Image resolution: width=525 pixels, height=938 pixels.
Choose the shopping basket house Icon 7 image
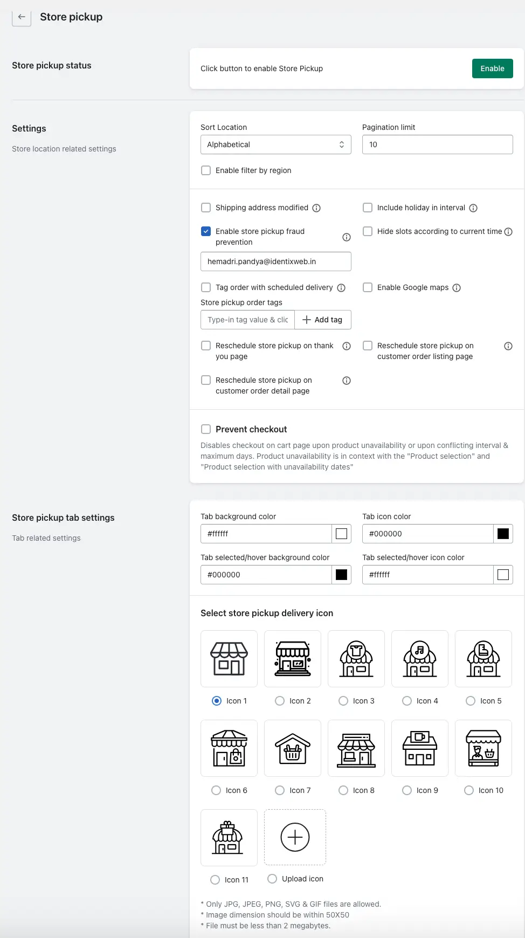click(x=293, y=748)
